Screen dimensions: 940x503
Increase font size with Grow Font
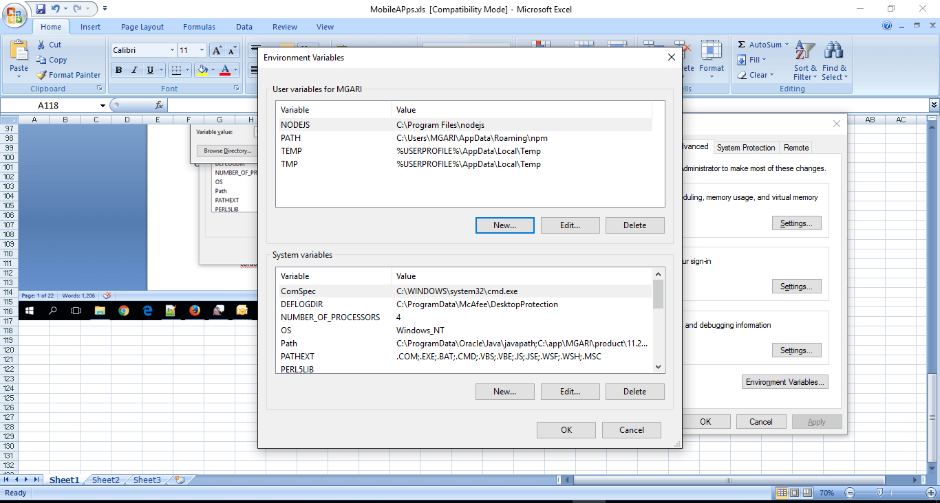[216, 50]
